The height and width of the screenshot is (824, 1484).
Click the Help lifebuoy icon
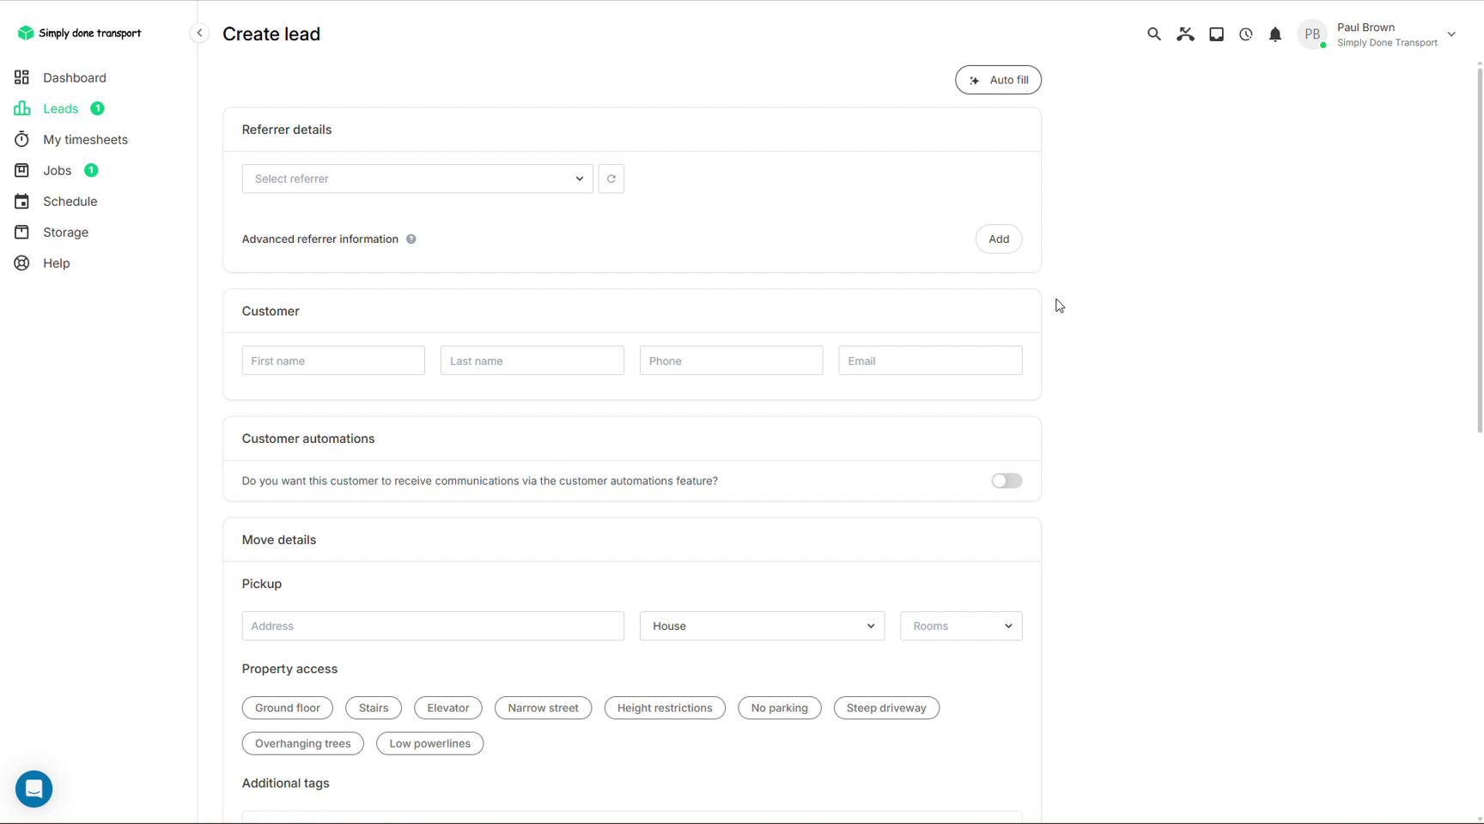(x=21, y=263)
